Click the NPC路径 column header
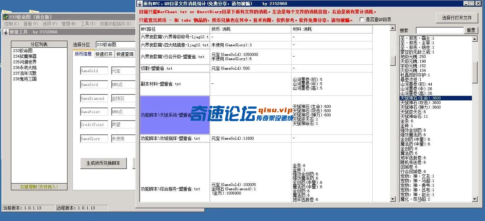485x221 pixels. [x=175, y=29]
